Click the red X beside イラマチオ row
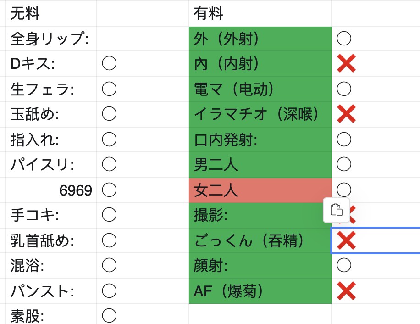The height and width of the screenshot is (324, 420). (346, 114)
